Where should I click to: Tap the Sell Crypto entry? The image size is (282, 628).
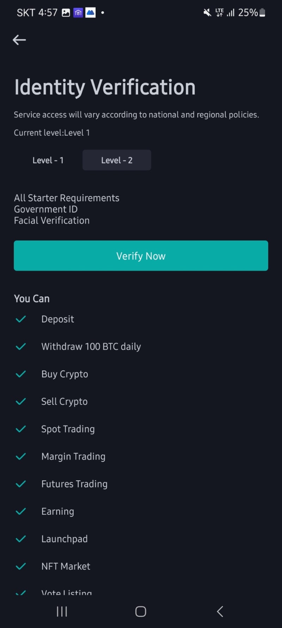[x=65, y=402]
